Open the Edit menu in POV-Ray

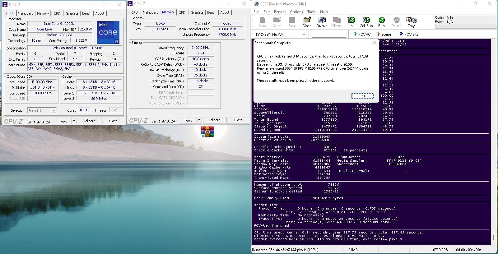[267, 12]
